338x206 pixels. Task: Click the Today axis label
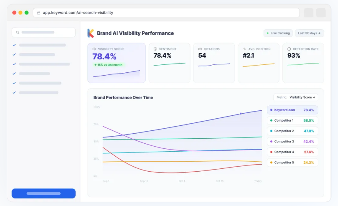tap(258, 181)
